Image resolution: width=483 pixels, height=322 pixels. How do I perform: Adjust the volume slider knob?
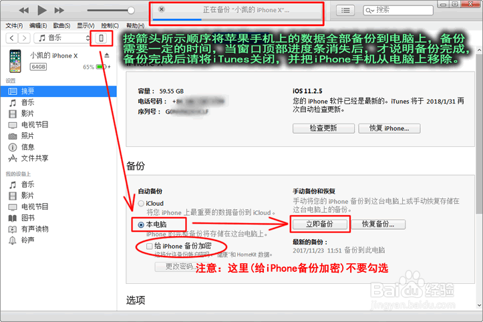coord(131,11)
